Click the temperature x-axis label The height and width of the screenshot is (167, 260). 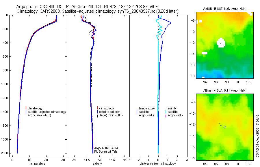[37, 164]
